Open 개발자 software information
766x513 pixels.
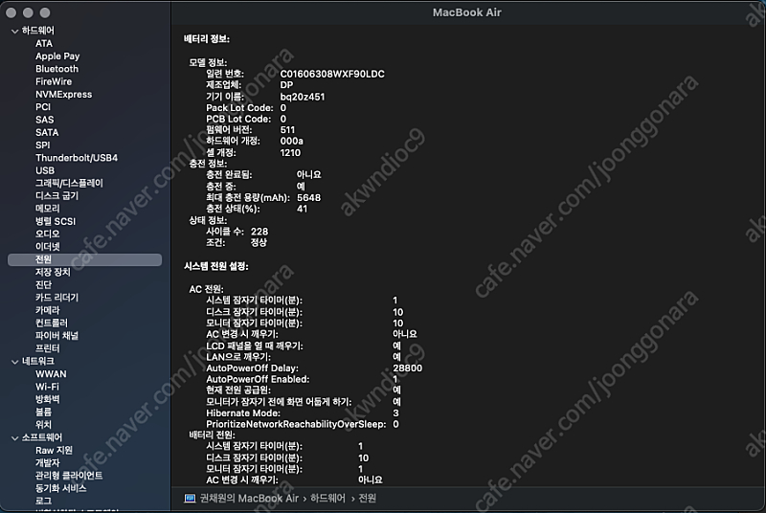[47, 462]
